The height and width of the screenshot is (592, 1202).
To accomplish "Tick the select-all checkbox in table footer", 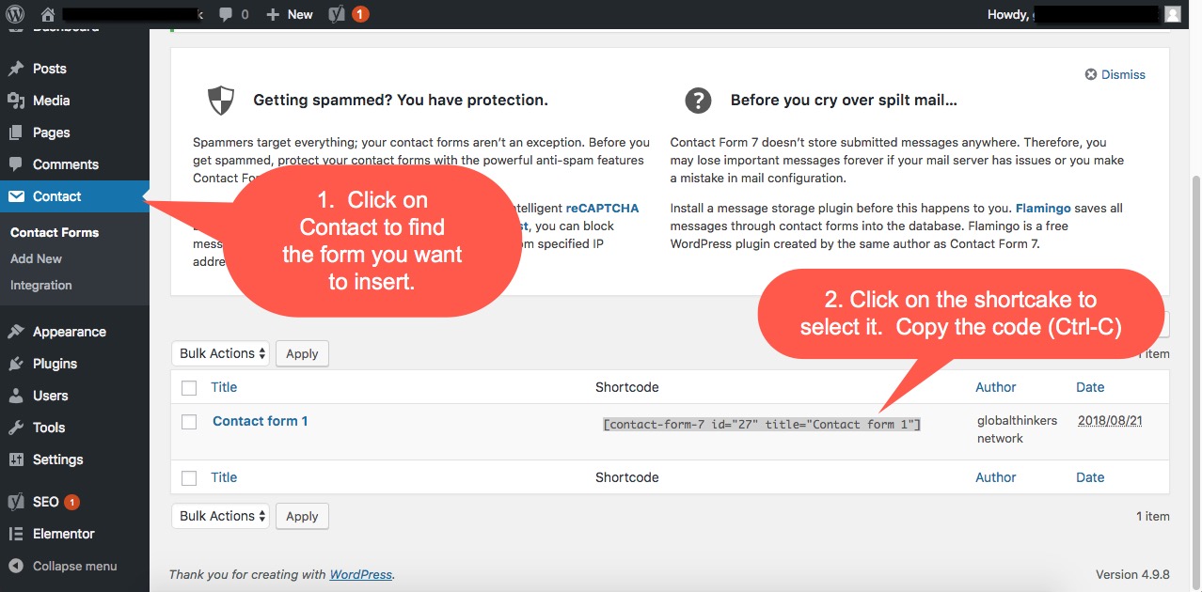I will 189,477.
